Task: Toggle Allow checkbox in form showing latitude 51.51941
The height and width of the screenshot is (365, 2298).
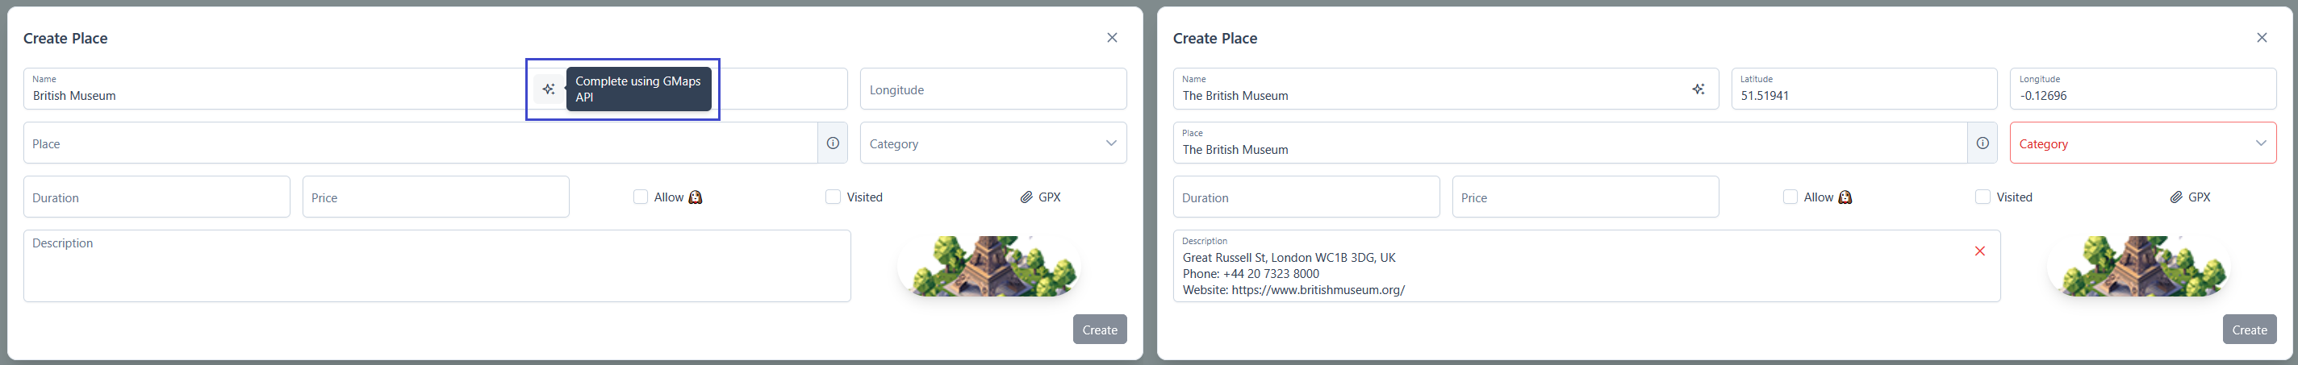Action: 1790,197
